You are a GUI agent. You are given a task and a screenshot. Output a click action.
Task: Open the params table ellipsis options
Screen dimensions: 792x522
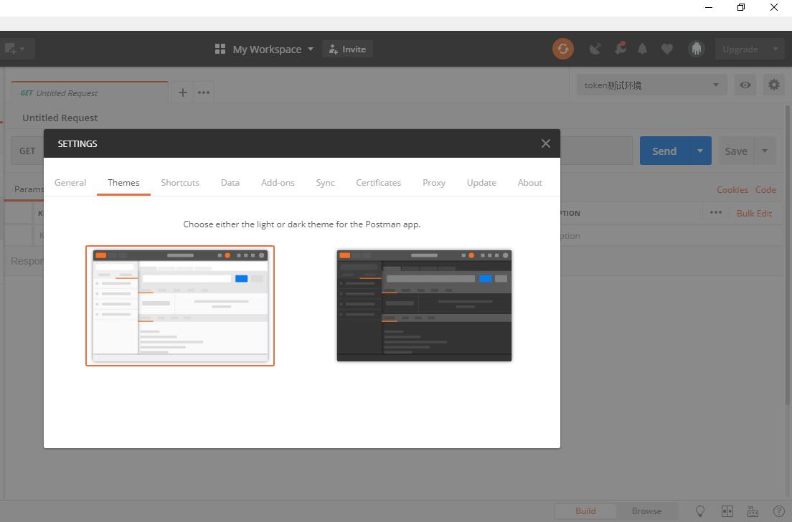715,212
